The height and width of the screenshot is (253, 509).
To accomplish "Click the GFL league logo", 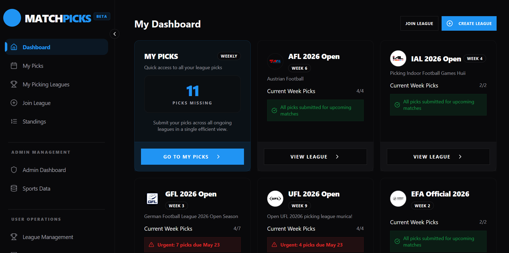I will click(152, 199).
